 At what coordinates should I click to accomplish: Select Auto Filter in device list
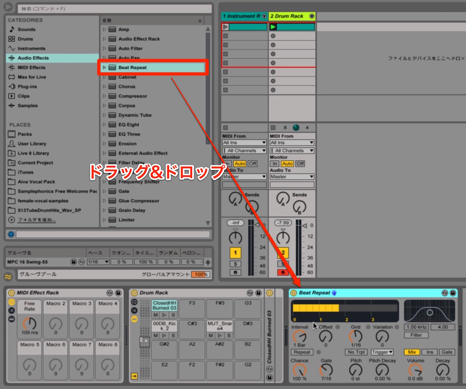point(130,48)
